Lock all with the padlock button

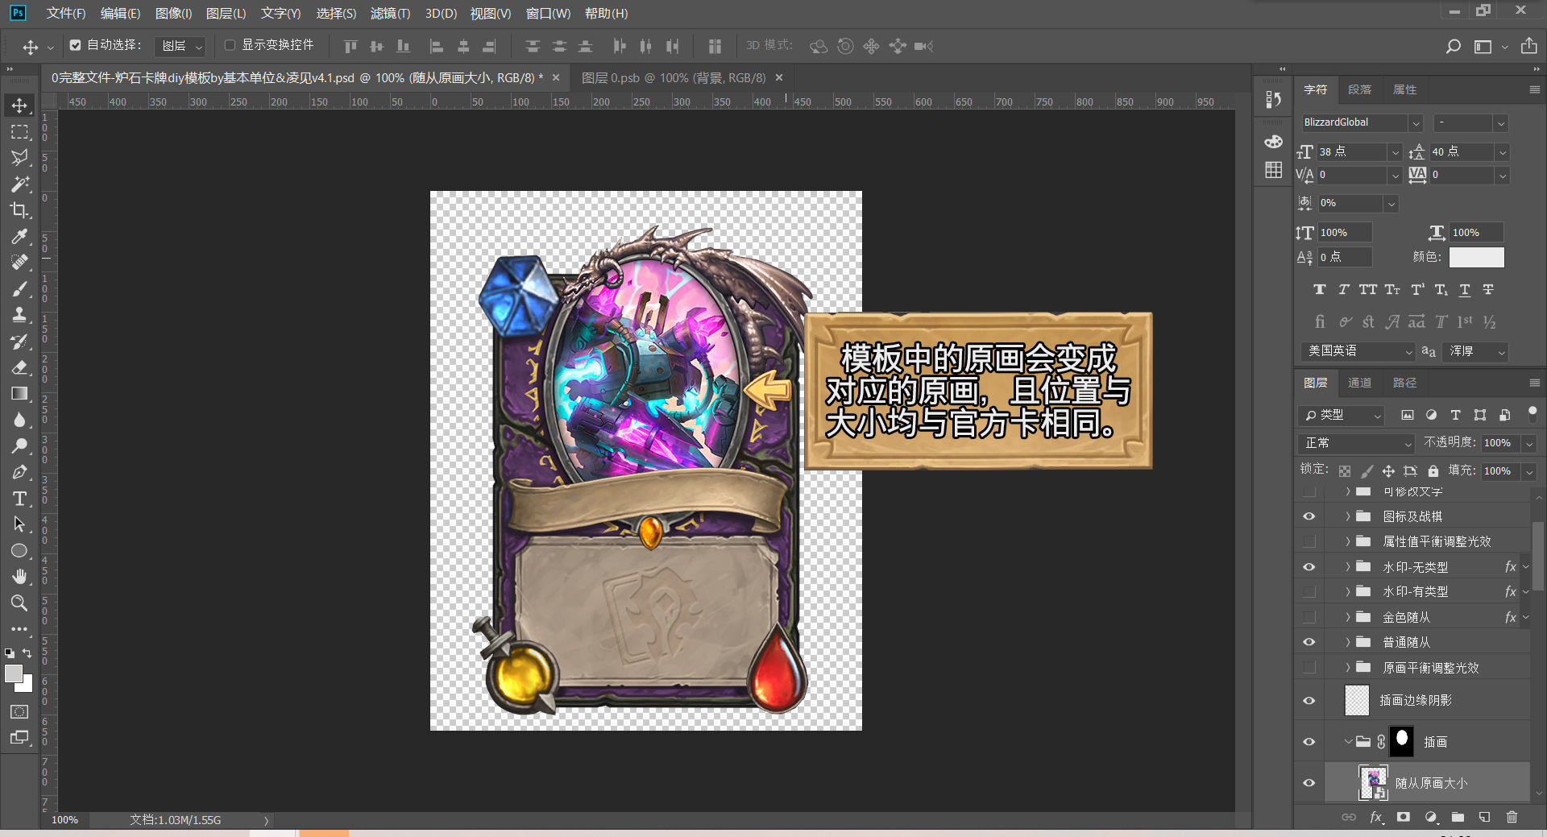[1433, 470]
